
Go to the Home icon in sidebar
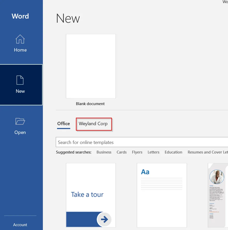(20, 39)
